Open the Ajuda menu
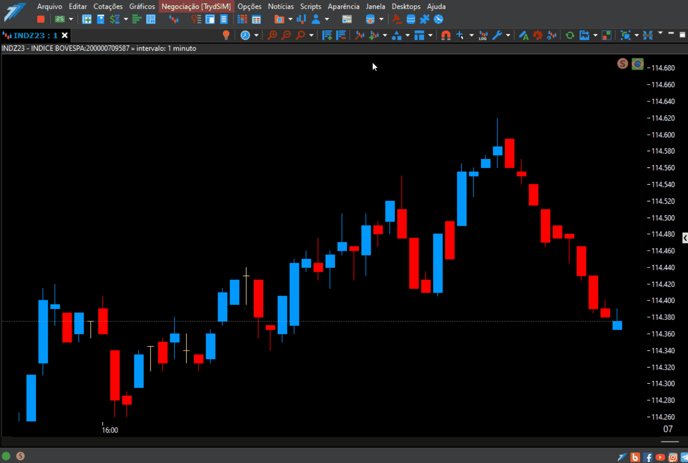 point(436,6)
